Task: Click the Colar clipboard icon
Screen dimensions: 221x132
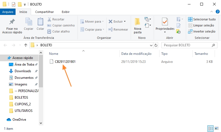Action: pyautogui.click(x=40, y=21)
